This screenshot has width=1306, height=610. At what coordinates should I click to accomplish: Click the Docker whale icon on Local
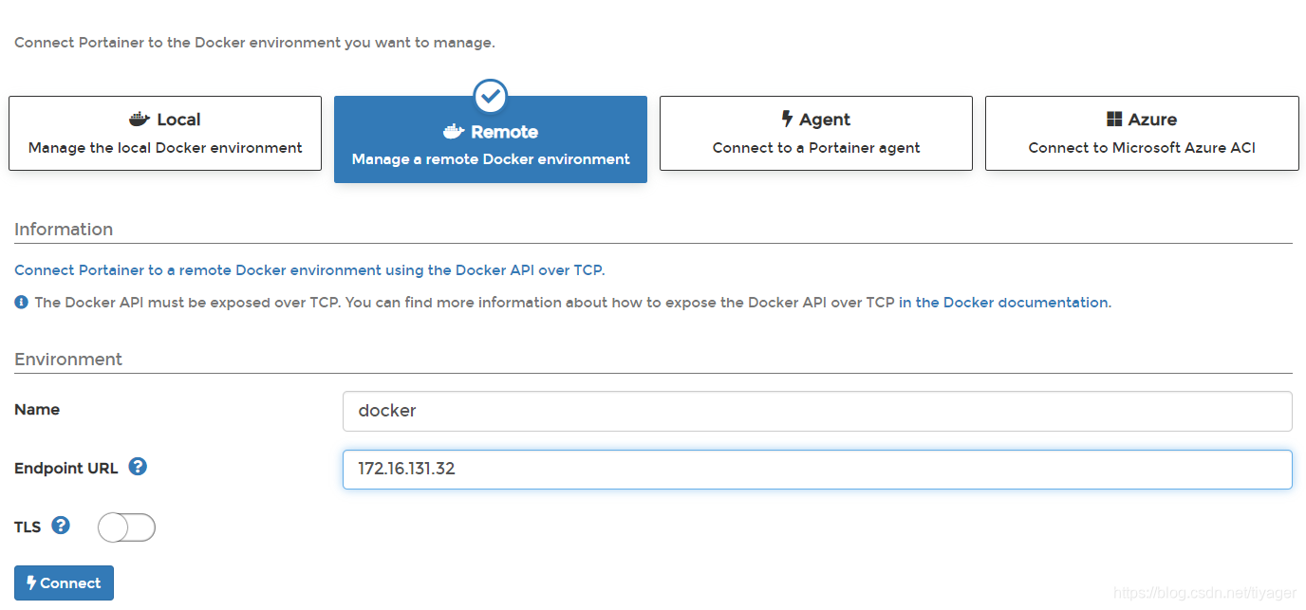point(140,120)
